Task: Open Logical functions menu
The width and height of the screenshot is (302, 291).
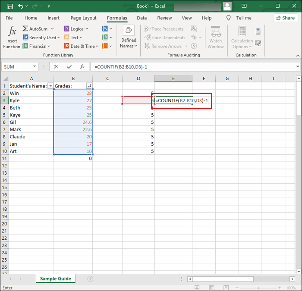Action: [76, 29]
